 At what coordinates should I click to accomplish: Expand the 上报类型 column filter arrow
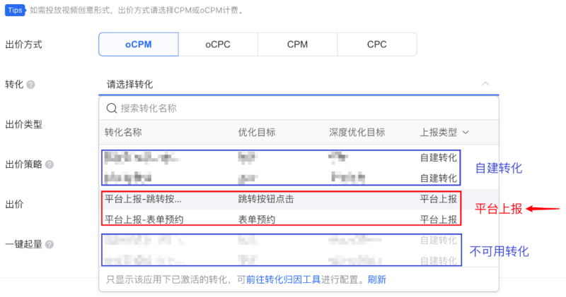coord(466,133)
